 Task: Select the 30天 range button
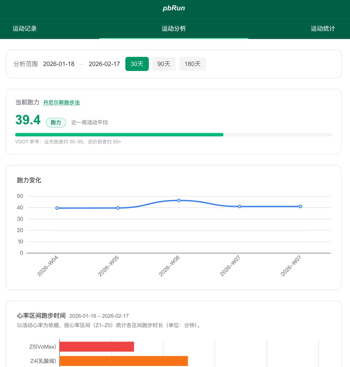pyautogui.click(x=137, y=64)
